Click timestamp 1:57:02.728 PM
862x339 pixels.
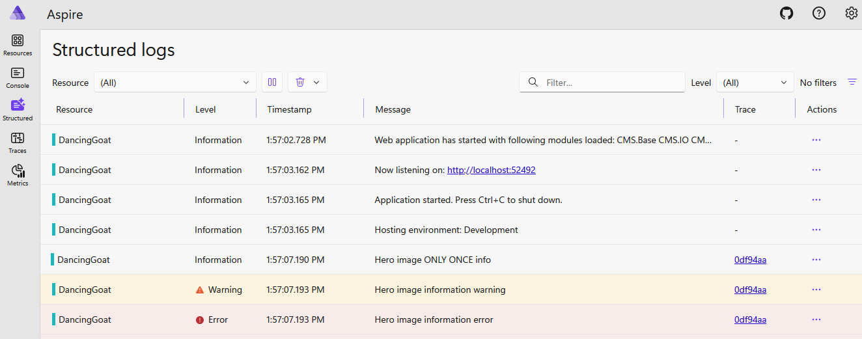click(x=296, y=140)
